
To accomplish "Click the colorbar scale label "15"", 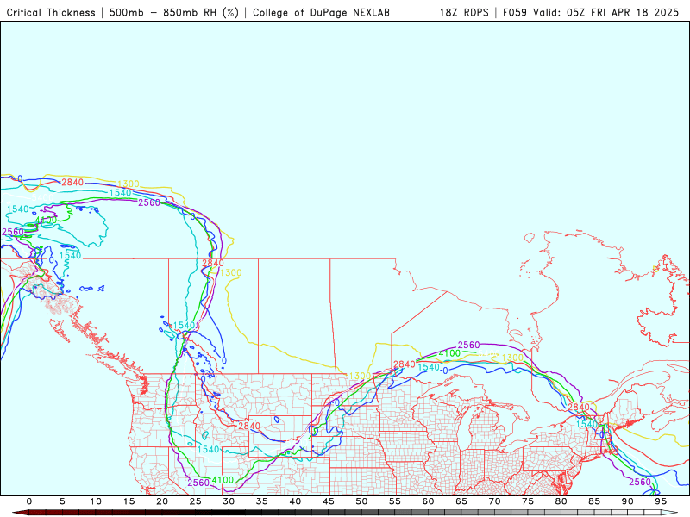I will 129,501.
